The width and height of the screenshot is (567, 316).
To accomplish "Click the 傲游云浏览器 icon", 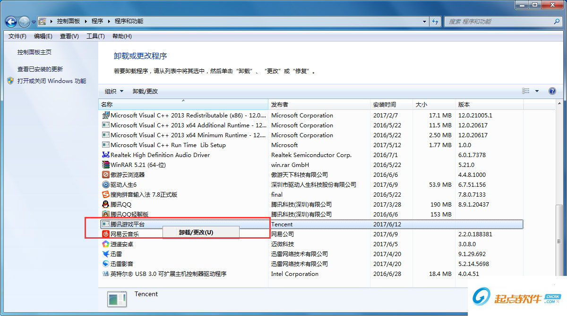I will [105, 175].
